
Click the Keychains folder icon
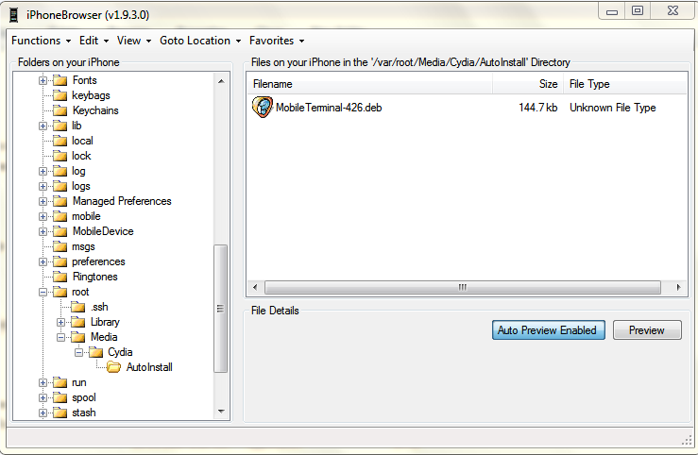(60, 110)
